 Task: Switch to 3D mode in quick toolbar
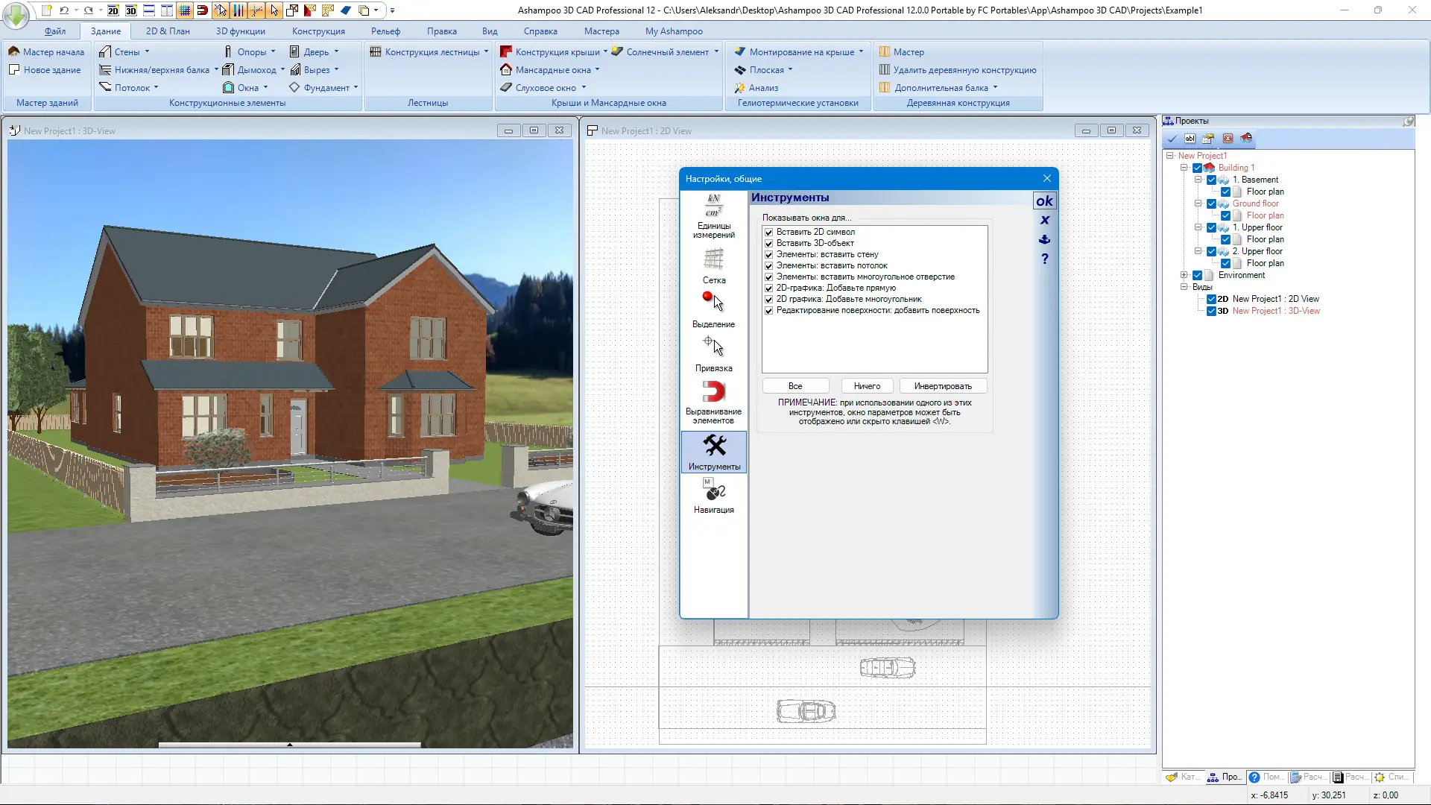click(x=131, y=10)
